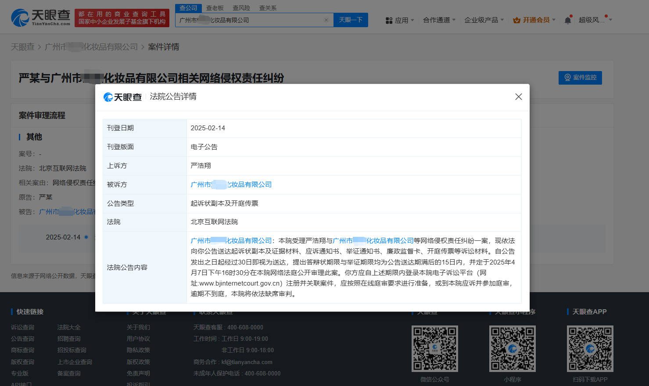This screenshot has width=649, height=386.
Task: Open 上市企业查询 footer link
Action: [75, 362]
